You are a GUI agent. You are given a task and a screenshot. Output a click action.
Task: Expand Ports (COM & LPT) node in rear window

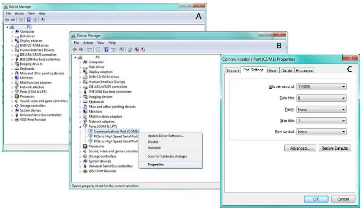(12, 92)
